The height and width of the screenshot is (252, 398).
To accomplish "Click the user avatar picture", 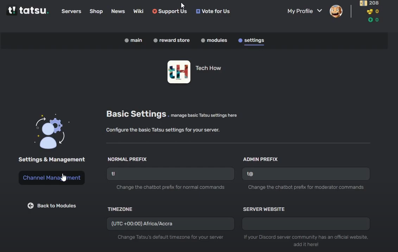I will click(336, 11).
